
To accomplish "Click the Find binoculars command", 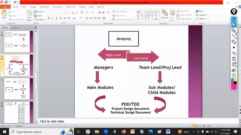I will coord(199,11).
